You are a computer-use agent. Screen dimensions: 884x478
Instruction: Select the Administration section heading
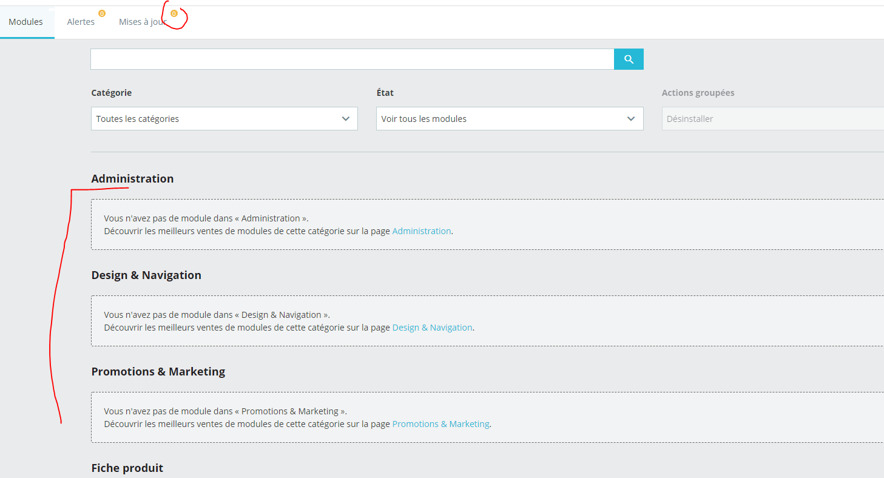pos(132,179)
